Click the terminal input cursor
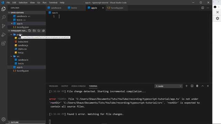The image size is (221, 124). (50, 122)
